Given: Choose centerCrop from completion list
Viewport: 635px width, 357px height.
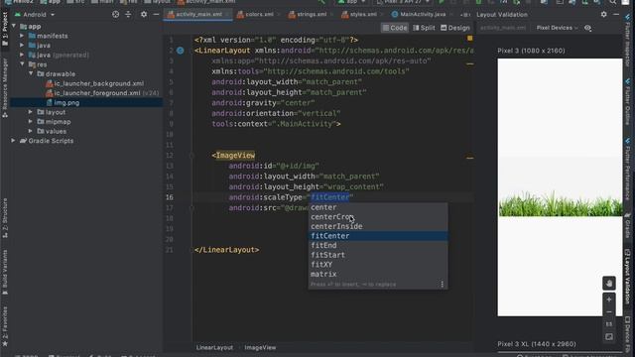Looking at the screenshot, I should coord(378,217).
